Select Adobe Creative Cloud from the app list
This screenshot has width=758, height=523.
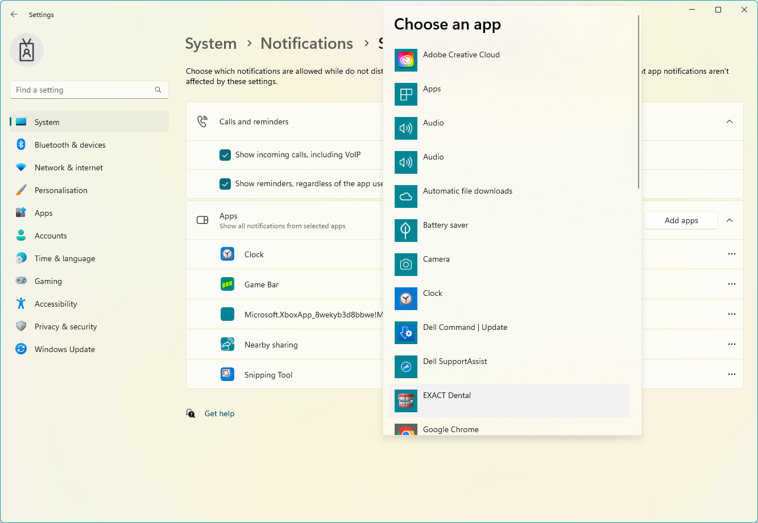(x=461, y=55)
